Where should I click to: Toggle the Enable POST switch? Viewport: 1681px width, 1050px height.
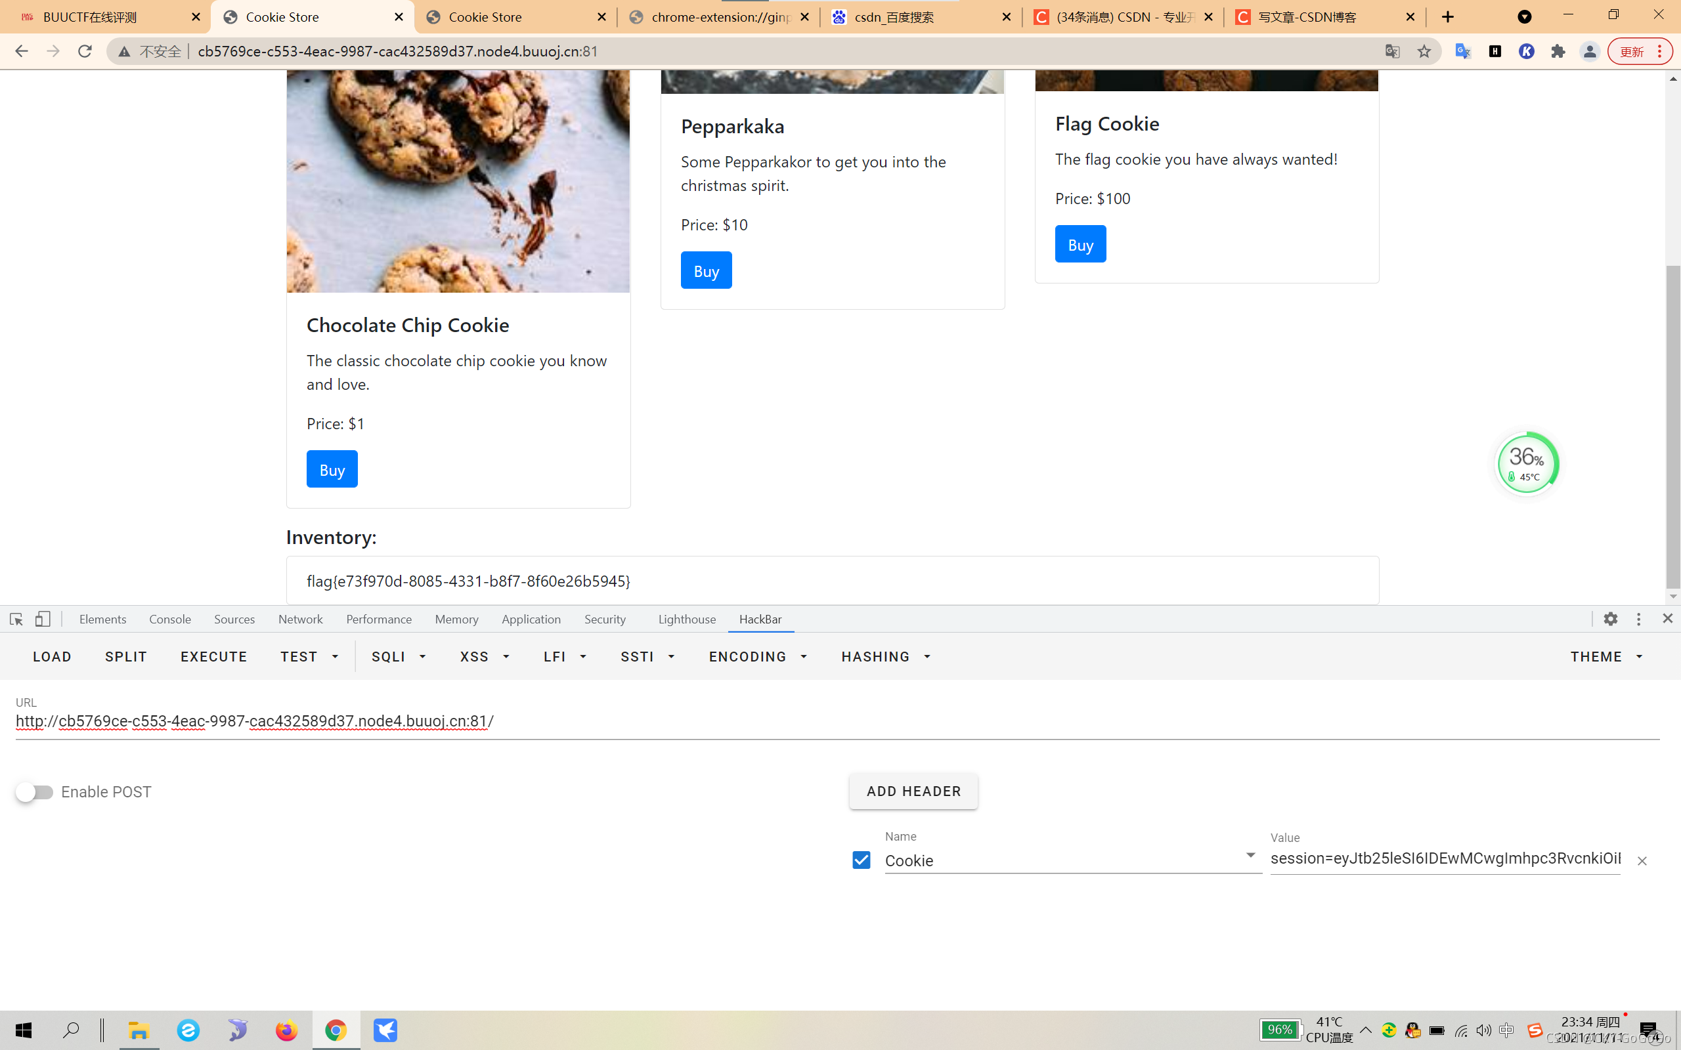tap(35, 791)
